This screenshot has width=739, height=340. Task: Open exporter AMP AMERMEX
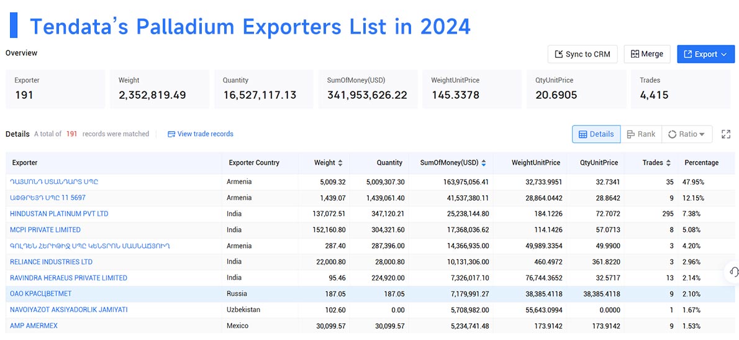coord(34,325)
